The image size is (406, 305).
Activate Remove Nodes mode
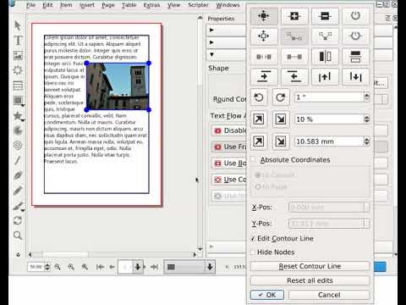(325, 16)
